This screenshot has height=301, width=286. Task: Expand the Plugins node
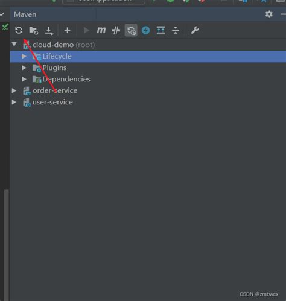coord(24,68)
